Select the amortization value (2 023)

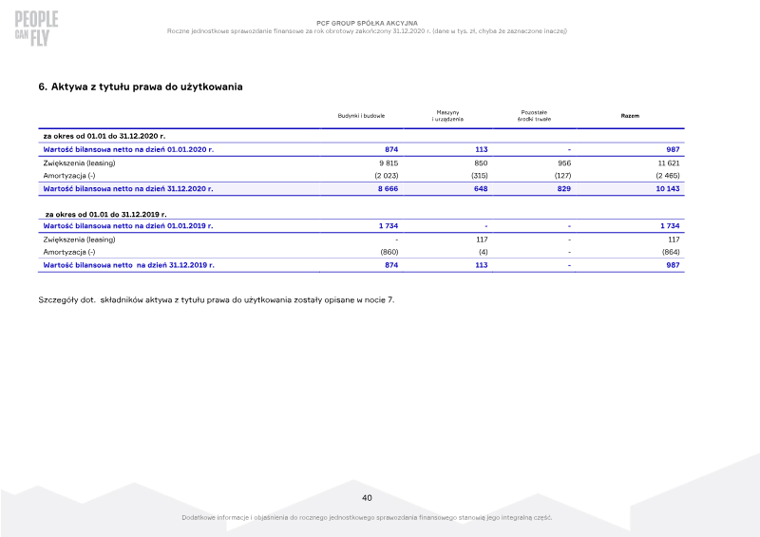tap(387, 176)
